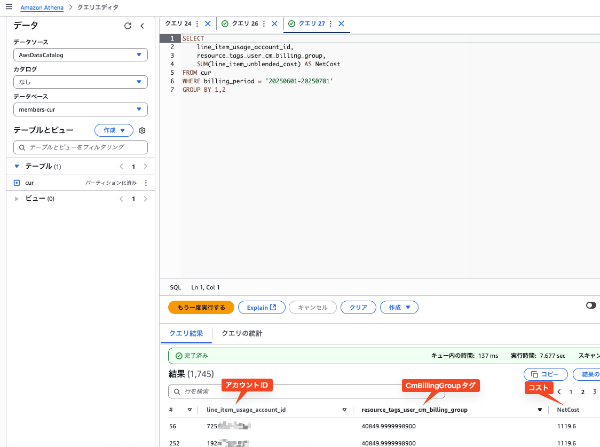Click NetCost value in row 252

pyautogui.click(x=566, y=443)
